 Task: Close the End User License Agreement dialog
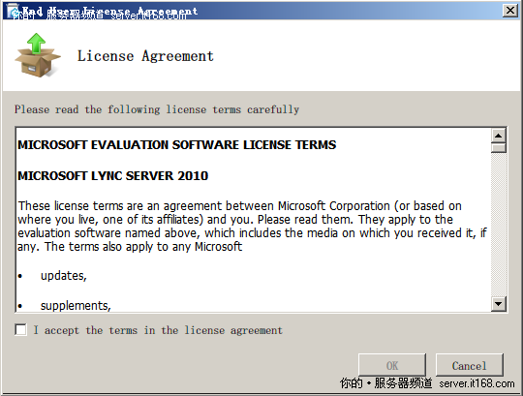(510, 11)
